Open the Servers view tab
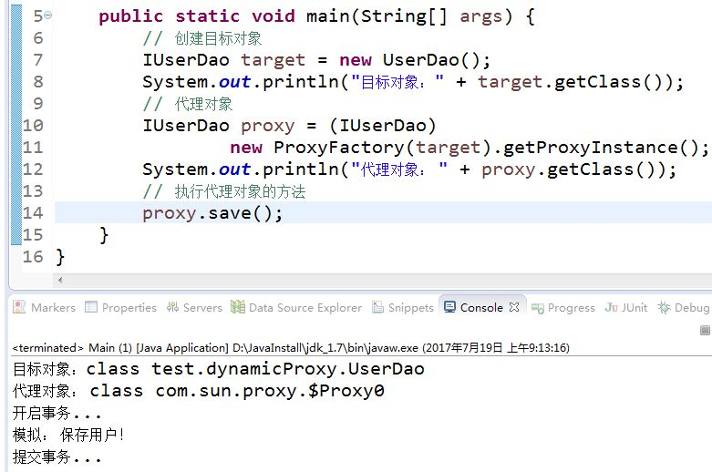The height and width of the screenshot is (472, 712). pos(194,307)
